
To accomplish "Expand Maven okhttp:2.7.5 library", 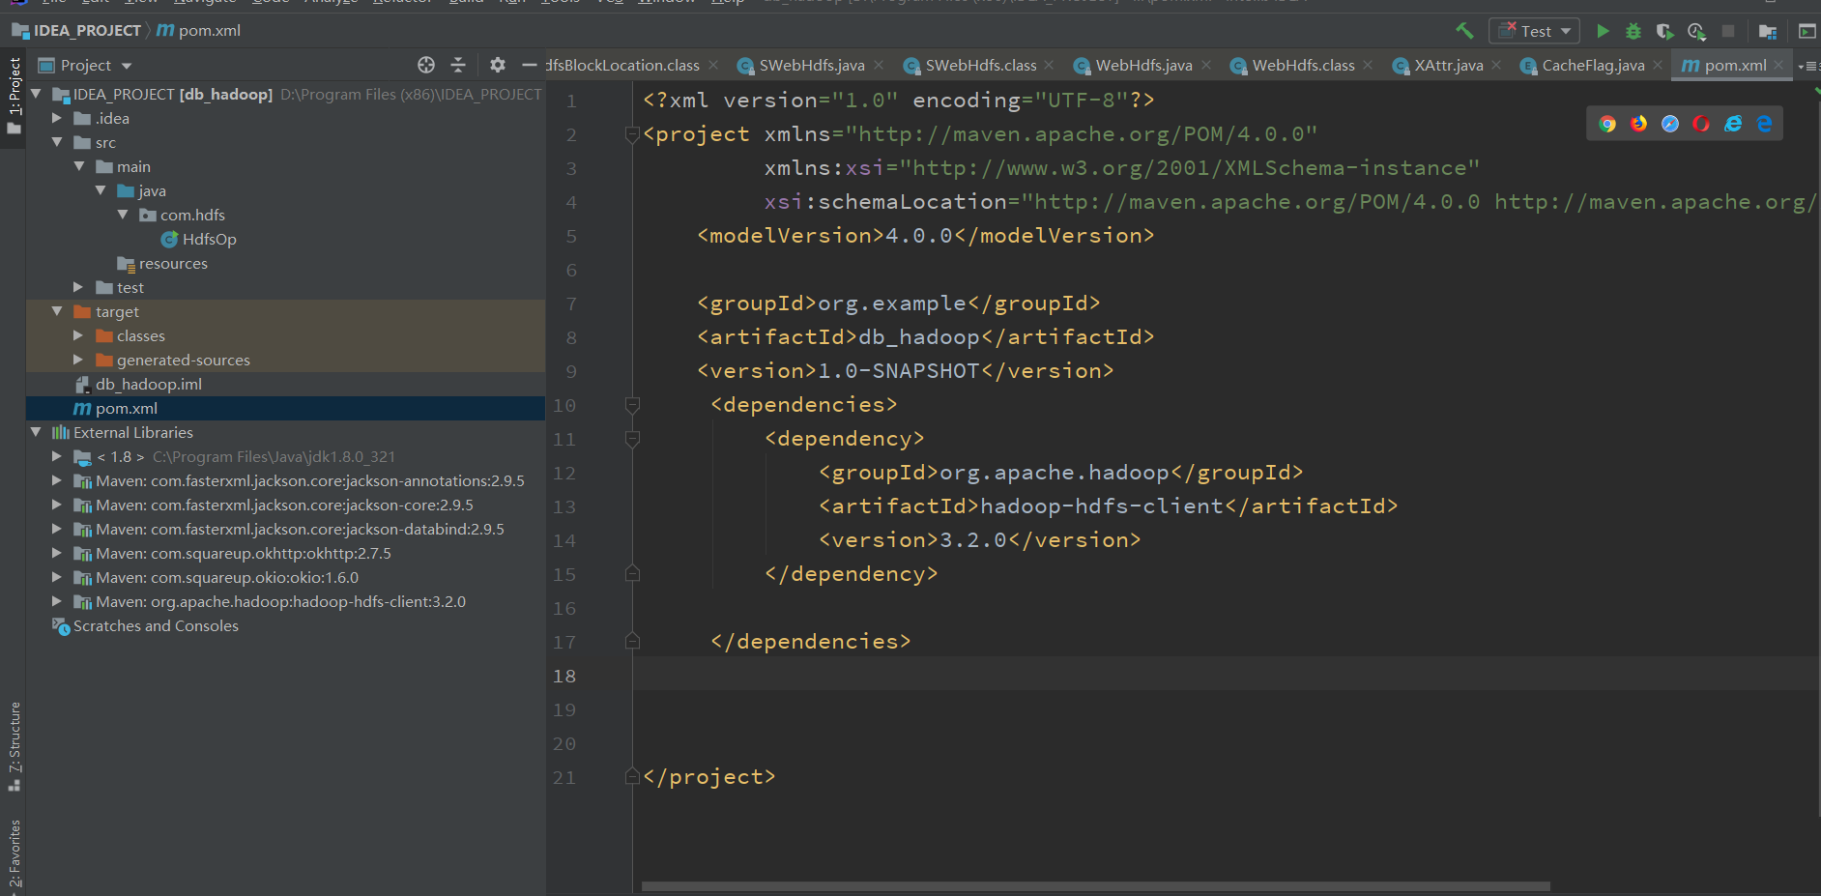I will [57, 553].
